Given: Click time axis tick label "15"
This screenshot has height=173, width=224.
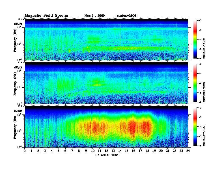Looking at the screenshot, I should coord(127,151).
